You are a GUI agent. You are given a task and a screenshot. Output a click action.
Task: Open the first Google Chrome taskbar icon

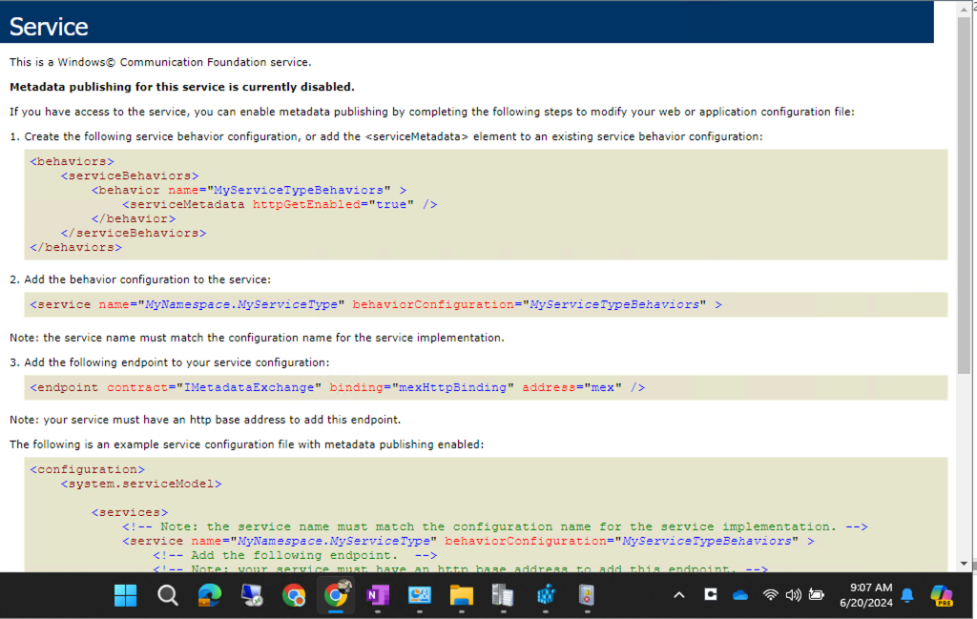294,595
